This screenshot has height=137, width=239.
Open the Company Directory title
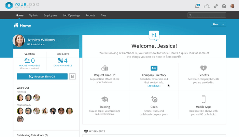(154, 75)
